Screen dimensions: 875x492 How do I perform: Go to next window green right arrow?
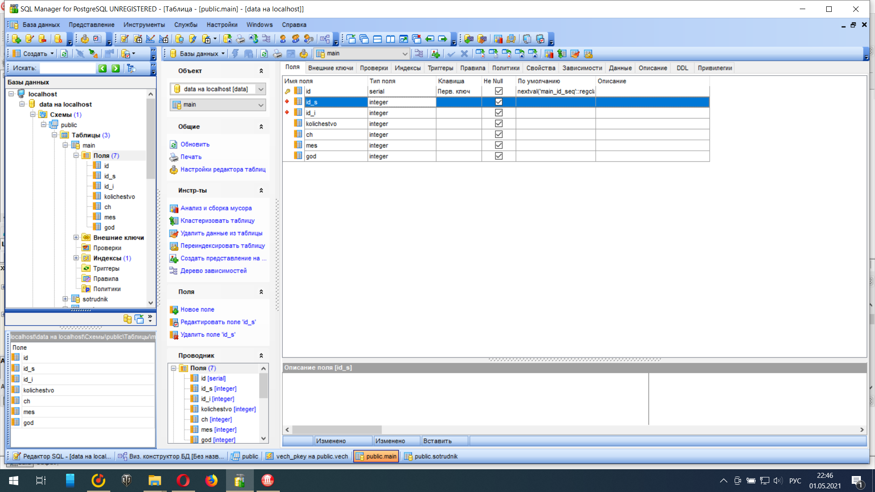pos(443,39)
